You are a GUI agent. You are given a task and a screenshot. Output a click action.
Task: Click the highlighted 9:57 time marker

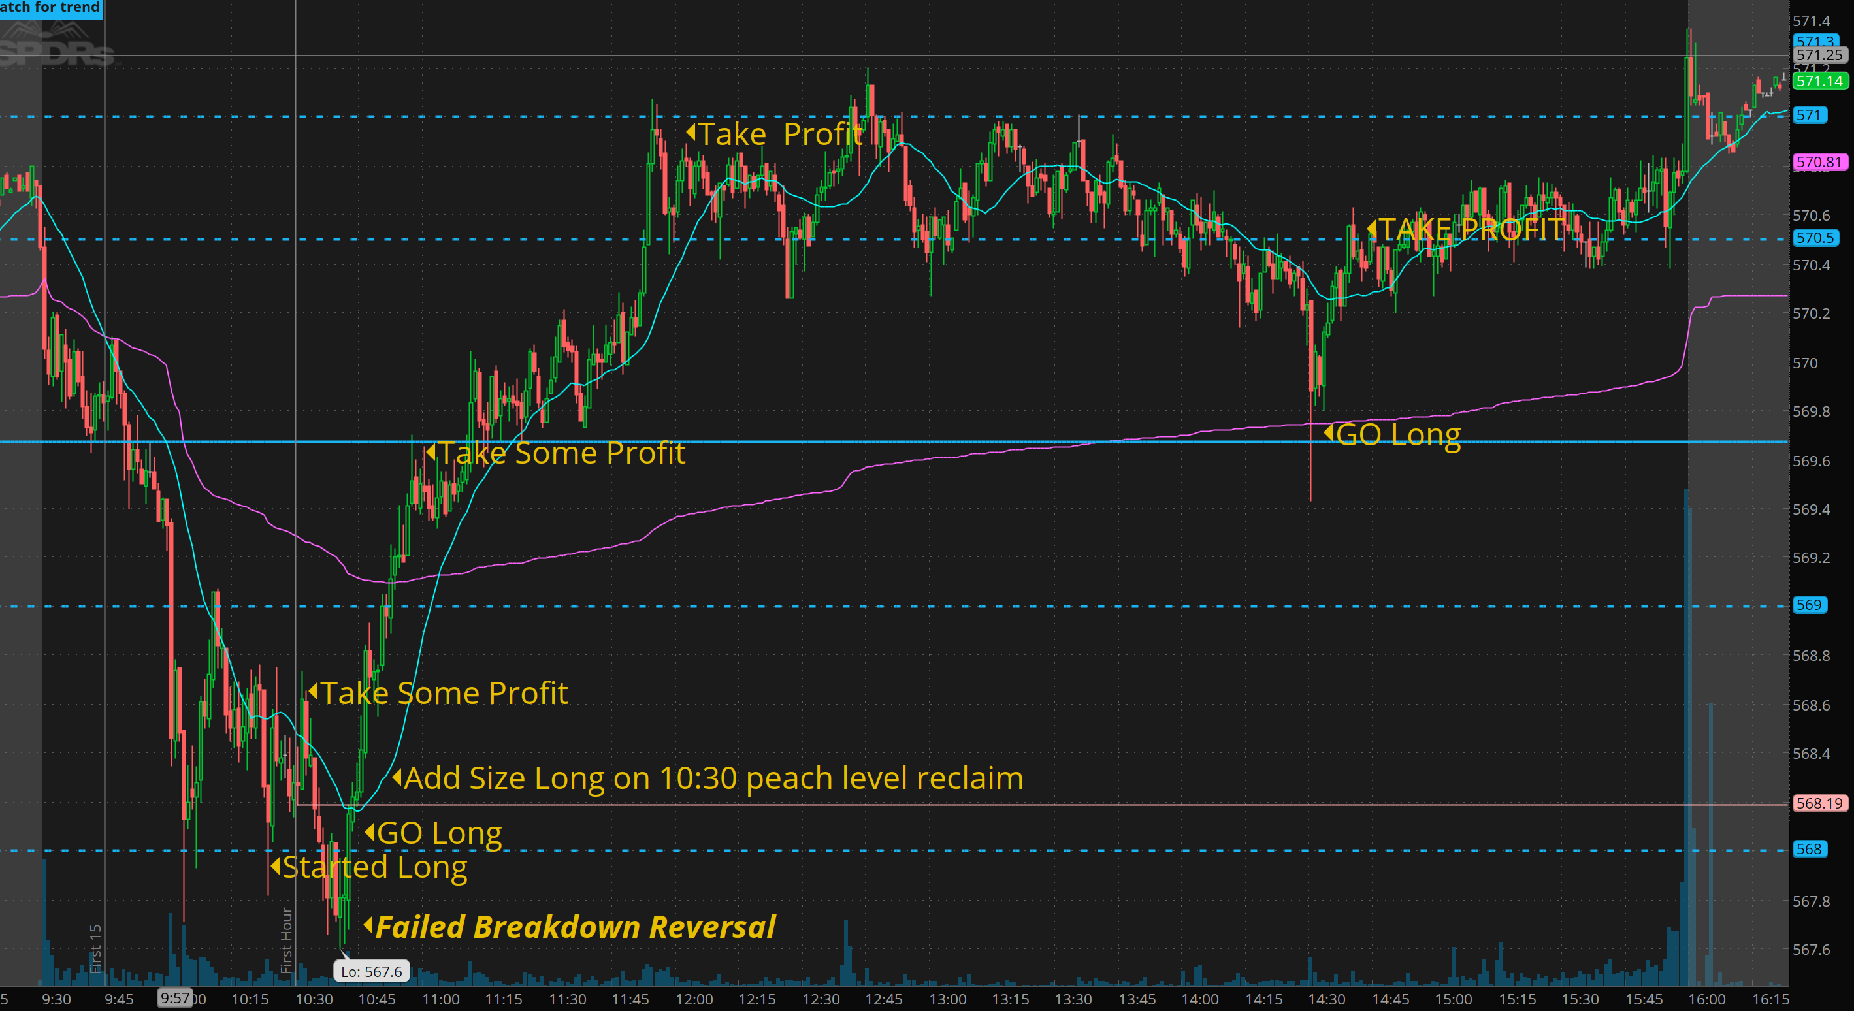tap(175, 998)
